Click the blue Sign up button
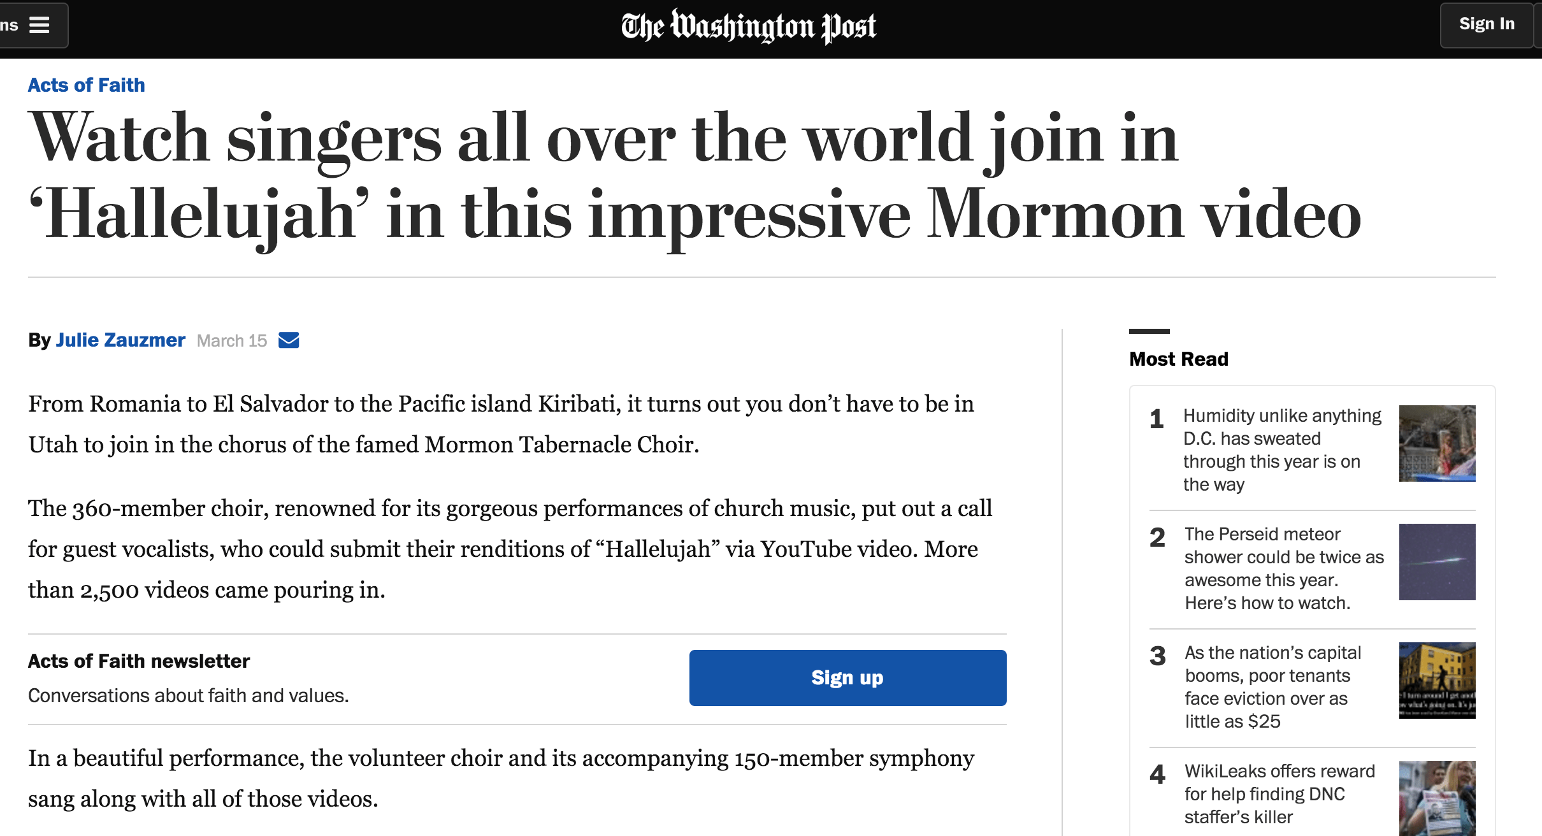1542x836 pixels. 847,677
